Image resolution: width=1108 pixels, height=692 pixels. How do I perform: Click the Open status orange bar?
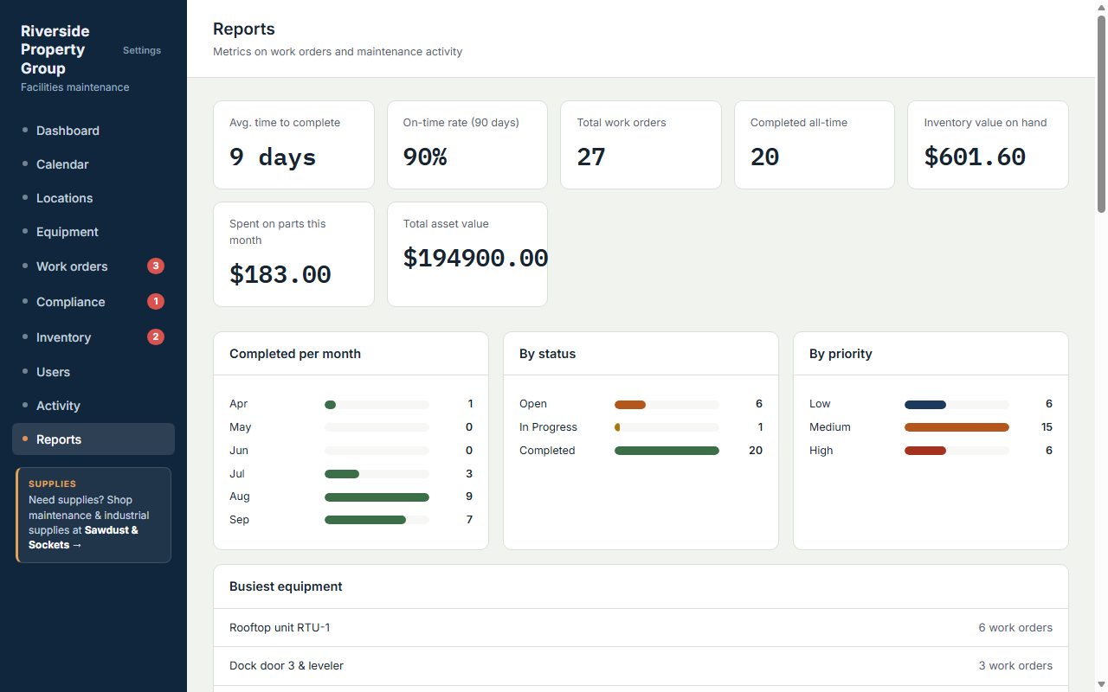tap(630, 405)
